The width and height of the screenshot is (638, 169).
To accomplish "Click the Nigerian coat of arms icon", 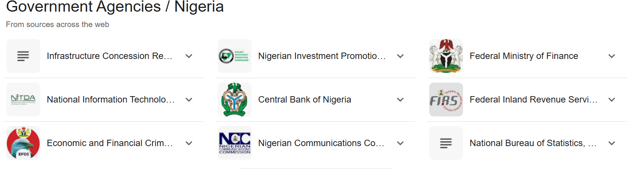I will 446,56.
